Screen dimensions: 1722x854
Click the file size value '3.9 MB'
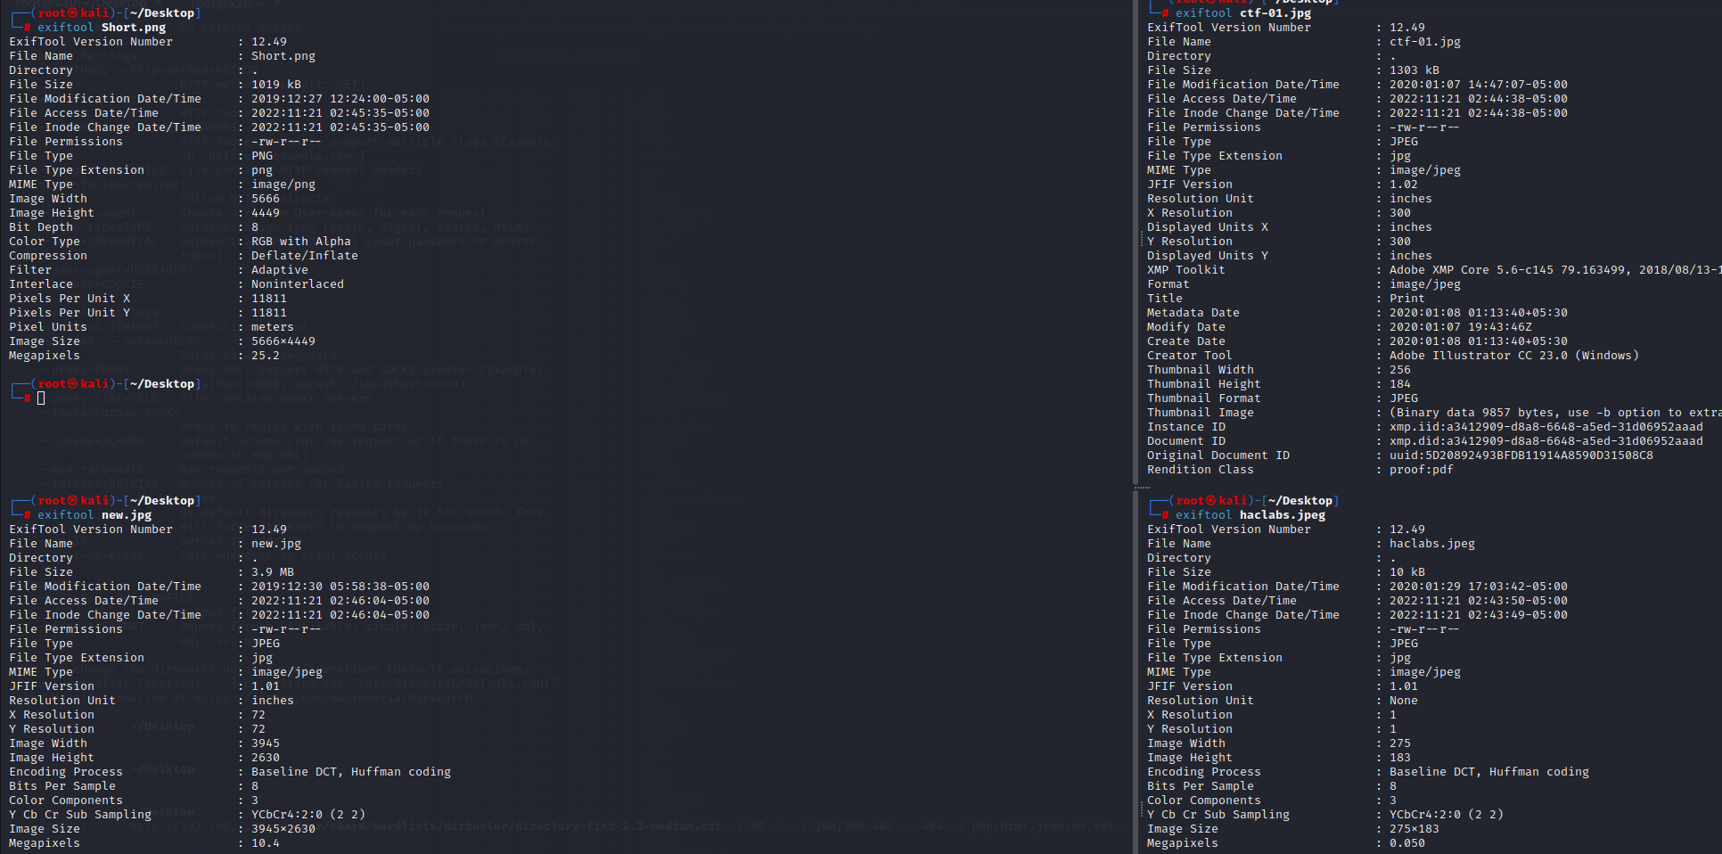click(x=273, y=572)
